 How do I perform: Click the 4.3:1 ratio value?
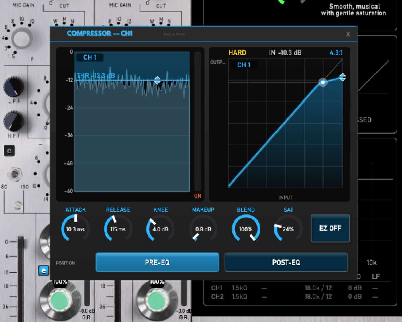pyautogui.click(x=336, y=53)
